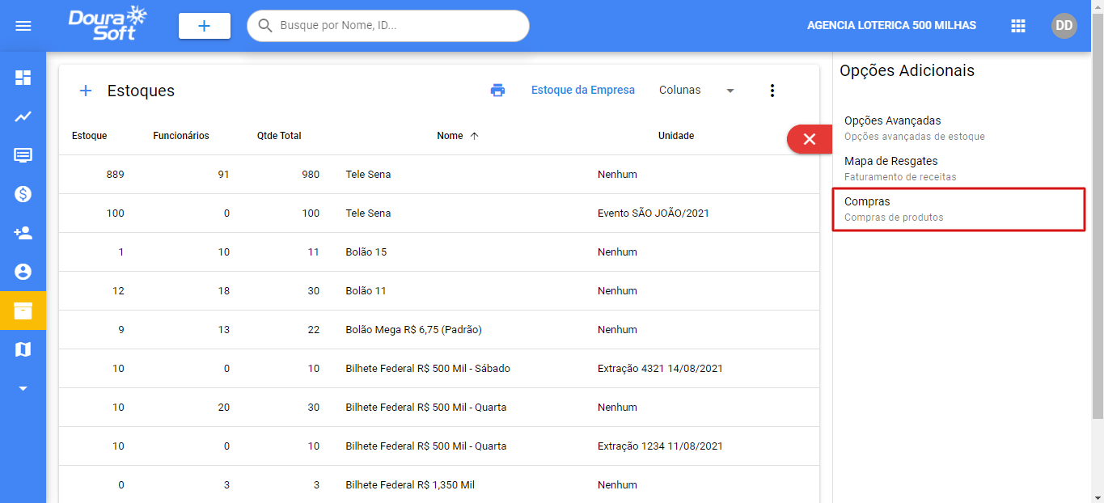Sort by Qtde Total column header

coord(279,136)
